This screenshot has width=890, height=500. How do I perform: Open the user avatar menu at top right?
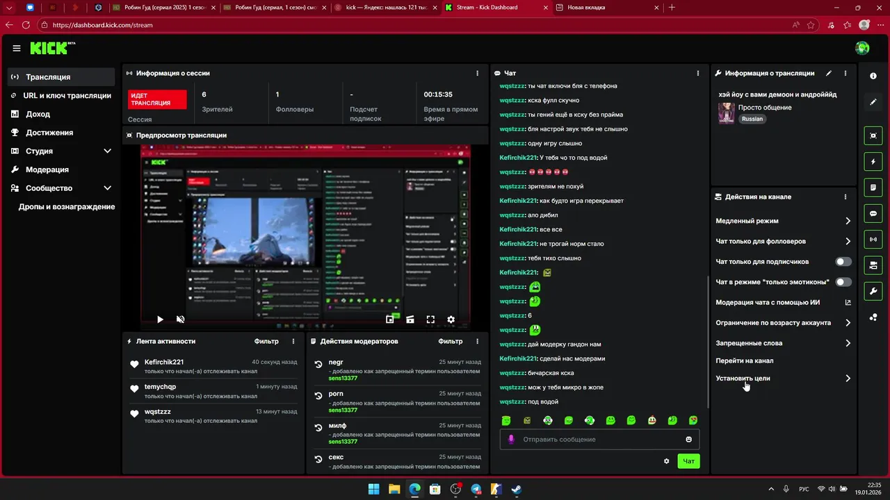pyautogui.click(x=862, y=48)
